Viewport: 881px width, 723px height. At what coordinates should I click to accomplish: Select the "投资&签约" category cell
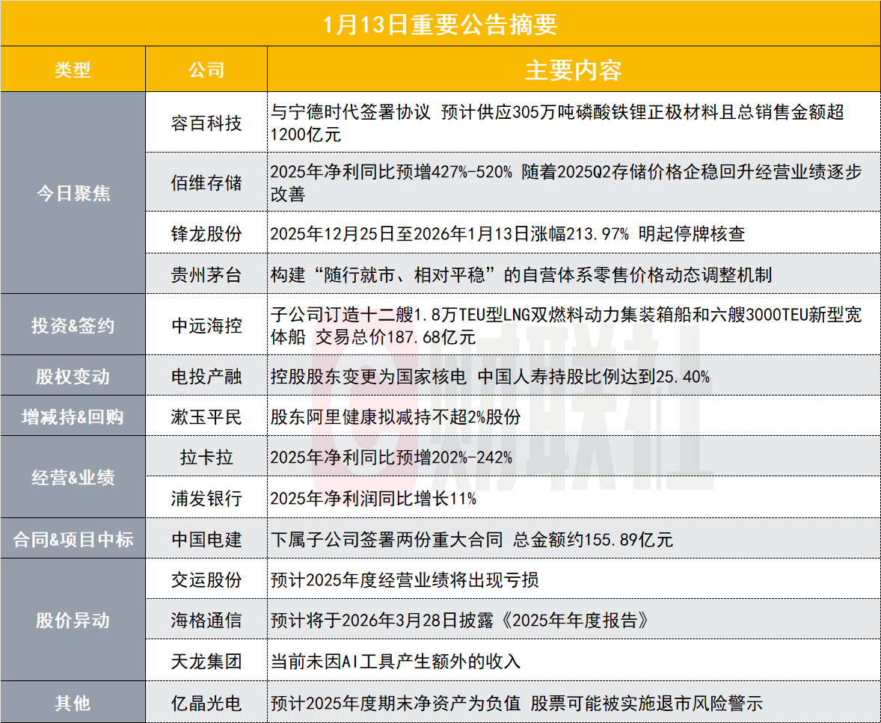click(73, 324)
